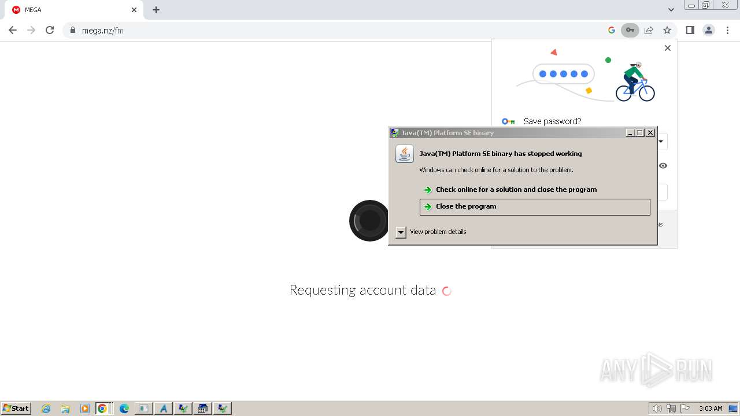Open the calendar-like taskbar item

[203, 408]
